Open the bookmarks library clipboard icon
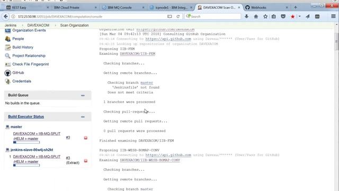 tap(274, 16)
